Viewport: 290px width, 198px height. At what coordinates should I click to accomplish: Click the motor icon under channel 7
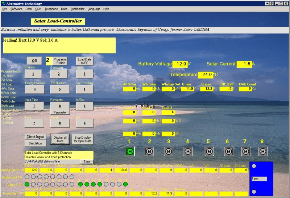click(246, 151)
